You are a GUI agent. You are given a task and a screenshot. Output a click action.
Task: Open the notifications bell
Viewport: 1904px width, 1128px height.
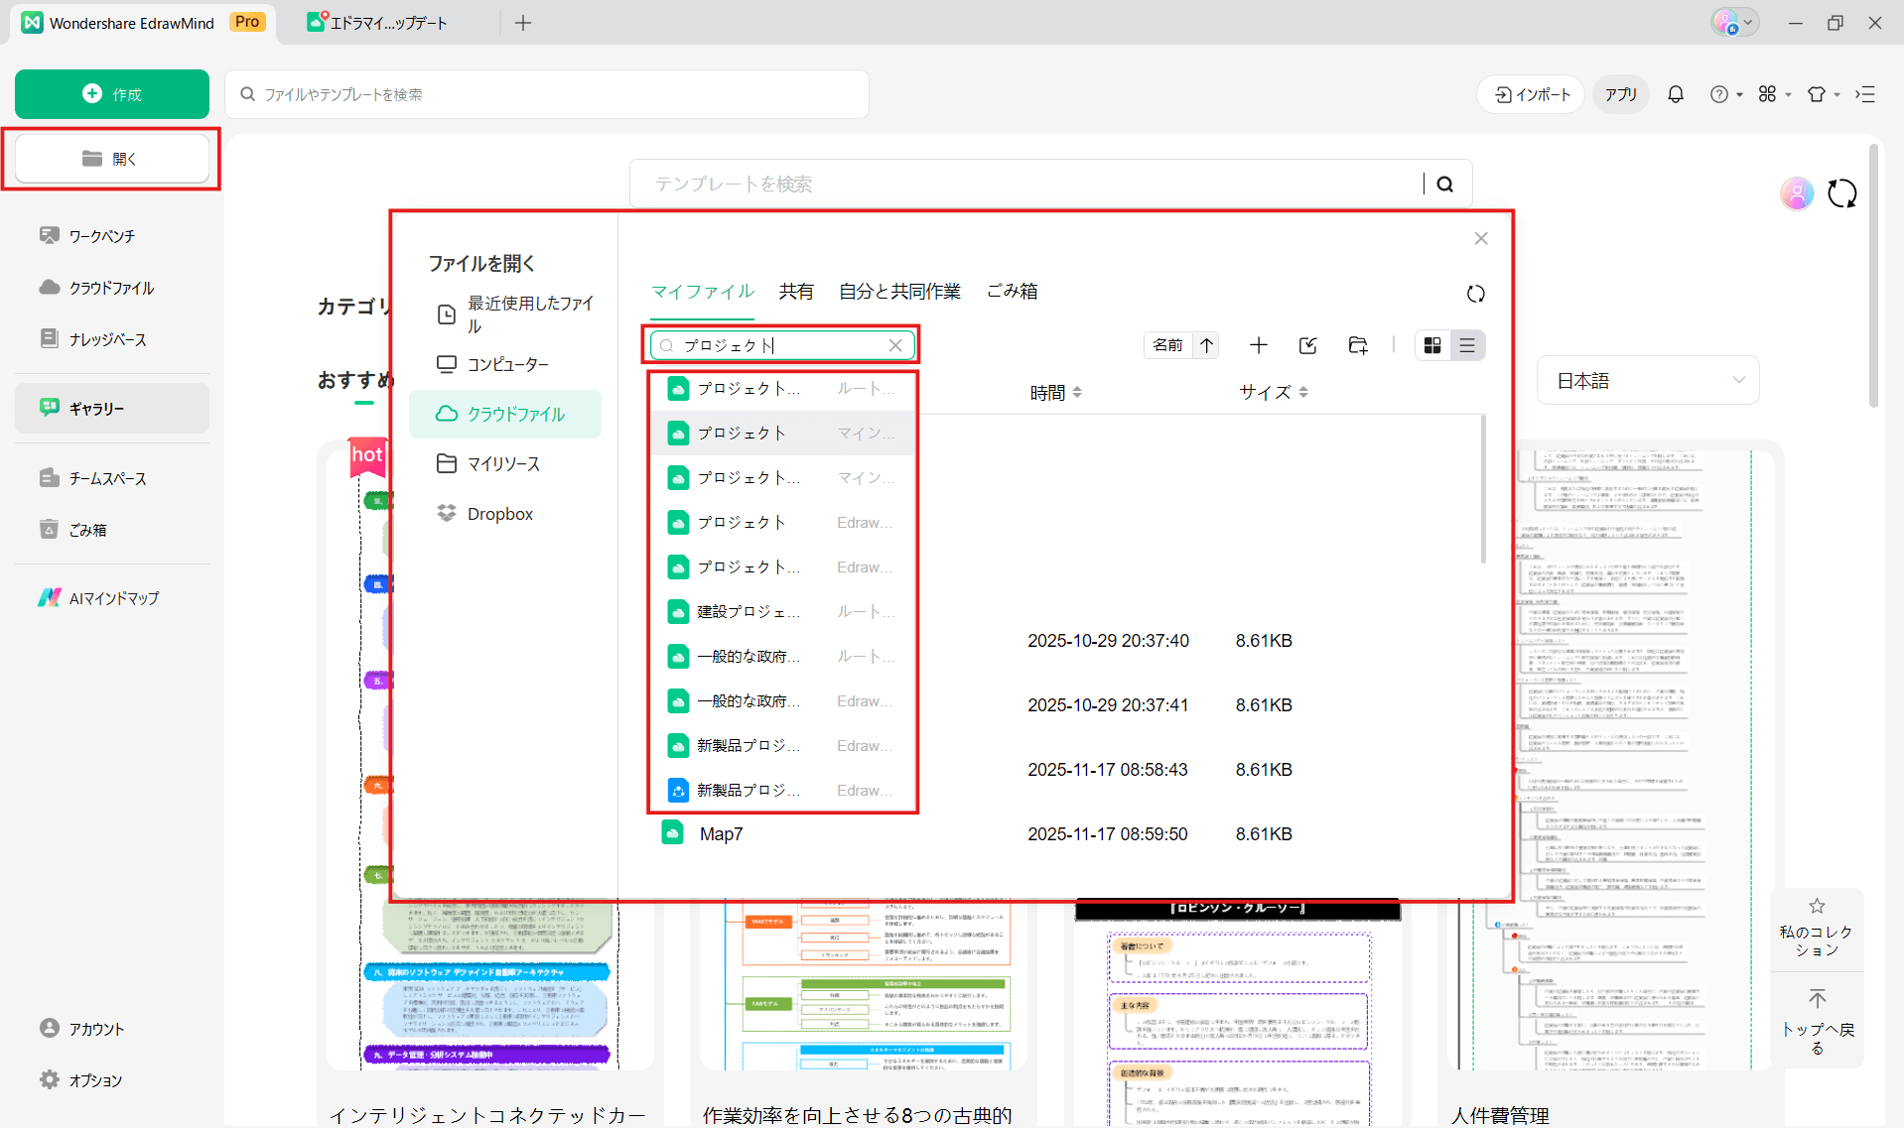tap(1675, 94)
